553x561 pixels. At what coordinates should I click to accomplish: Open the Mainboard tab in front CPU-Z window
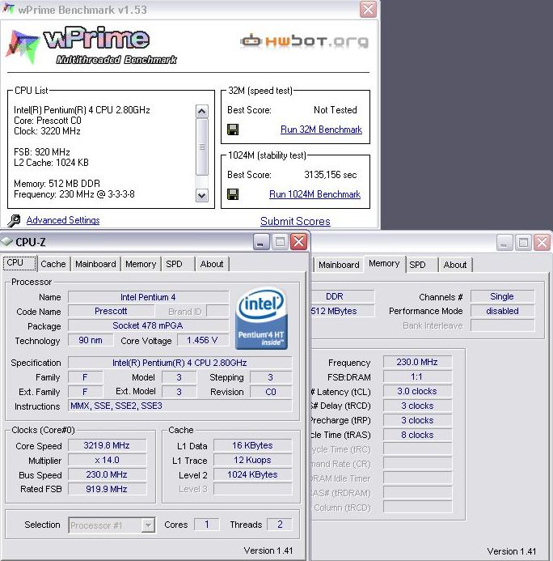point(95,264)
